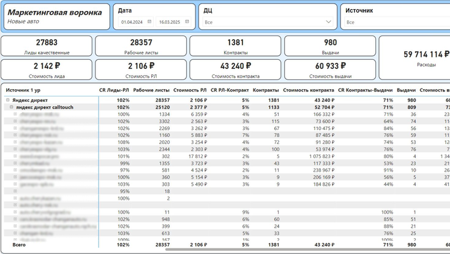Click the Контракты column header
The width and height of the screenshot is (450, 254).
[266, 90]
